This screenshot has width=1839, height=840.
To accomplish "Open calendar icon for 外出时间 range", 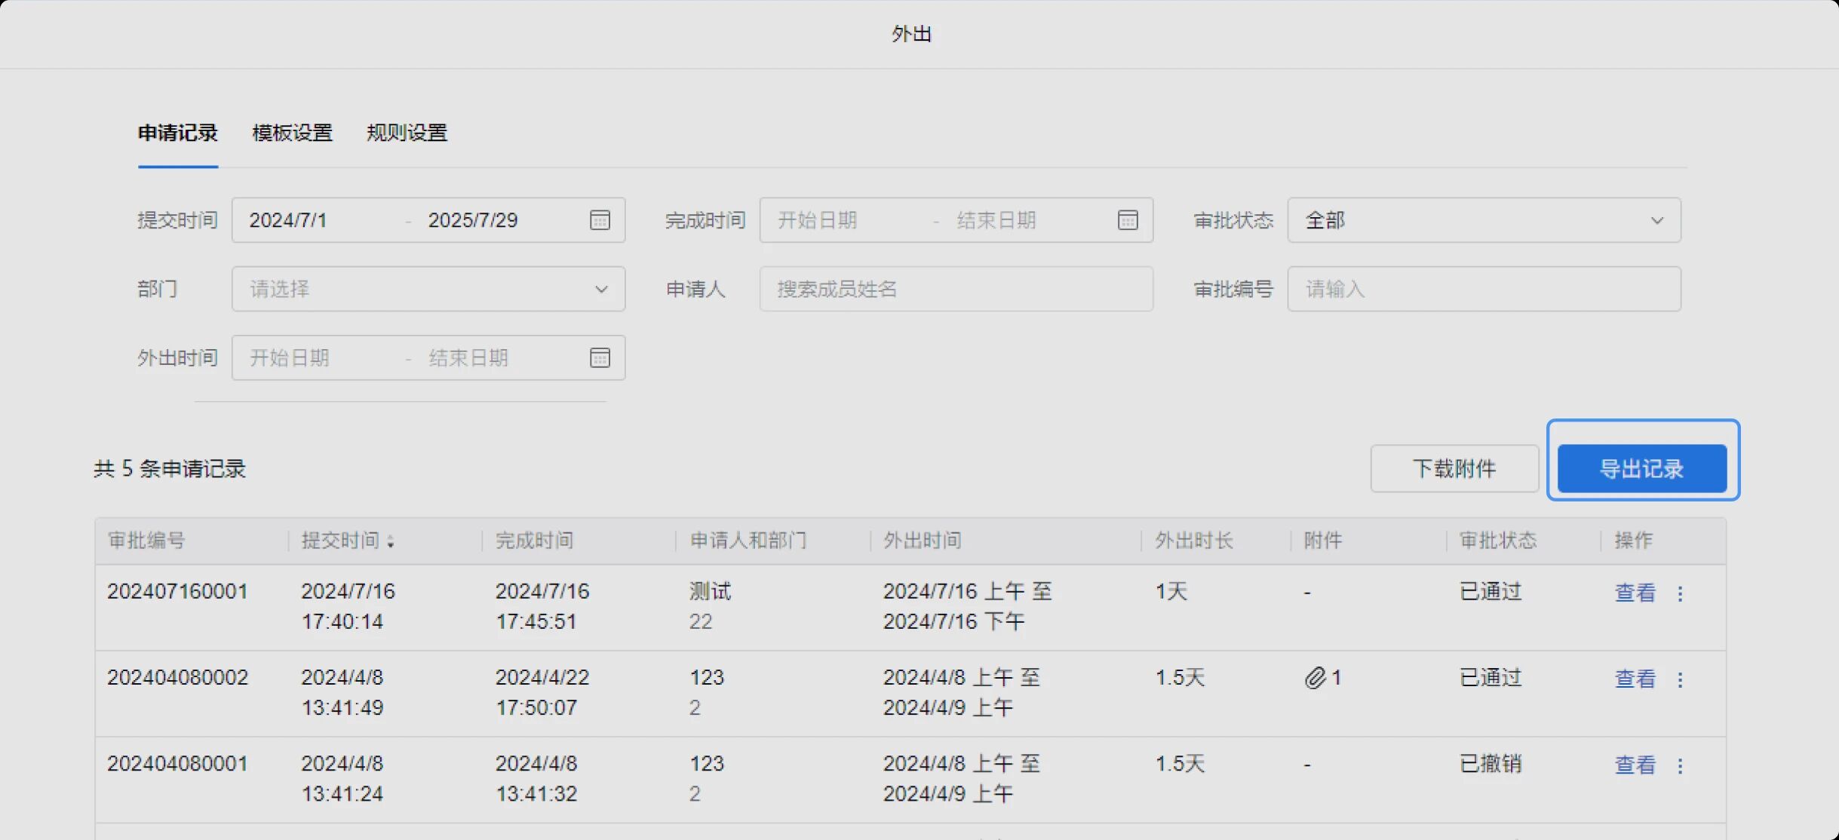I will (x=600, y=357).
